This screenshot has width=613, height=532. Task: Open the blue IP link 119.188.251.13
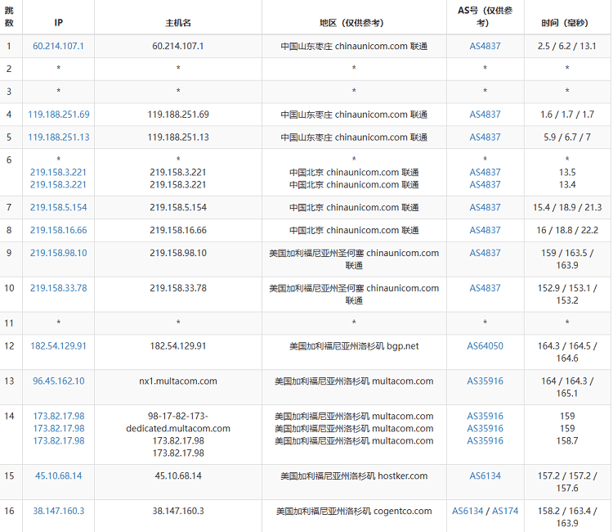pos(59,138)
